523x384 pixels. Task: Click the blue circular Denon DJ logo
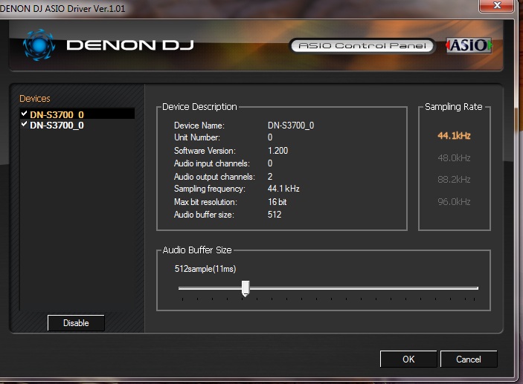(x=38, y=45)
